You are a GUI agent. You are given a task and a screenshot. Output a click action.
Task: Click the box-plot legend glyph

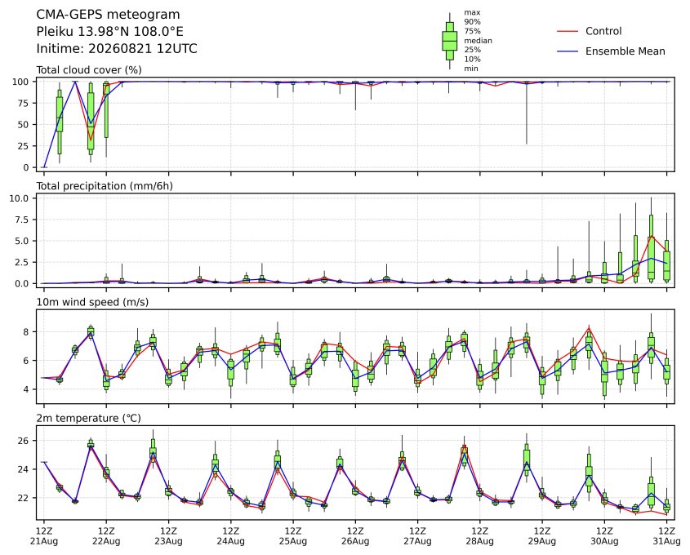pos(449,41)
